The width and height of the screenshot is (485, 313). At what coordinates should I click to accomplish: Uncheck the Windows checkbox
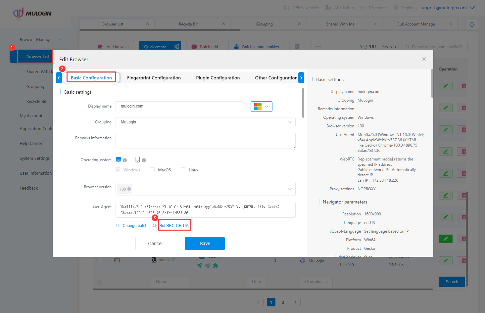click(118, 169)
